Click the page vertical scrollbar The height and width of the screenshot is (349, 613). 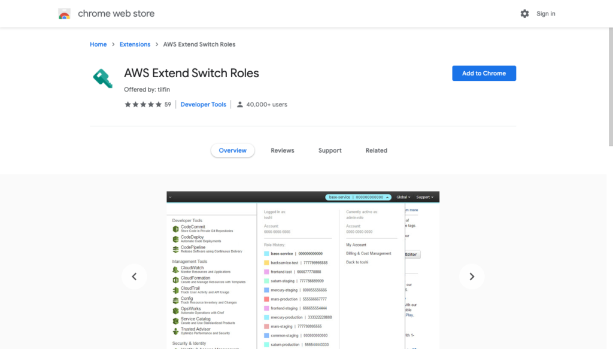(x=611, y=87)
